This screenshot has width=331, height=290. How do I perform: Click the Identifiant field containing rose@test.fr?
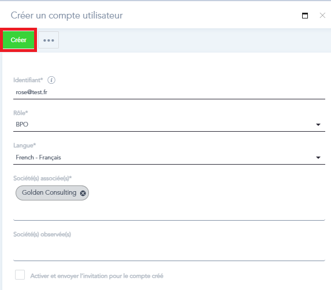point(169,92)
